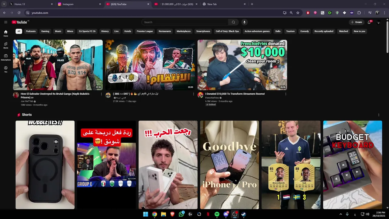Open the media control music icon
This screenshot has height=219, width=389.
[x=370, y=13]
